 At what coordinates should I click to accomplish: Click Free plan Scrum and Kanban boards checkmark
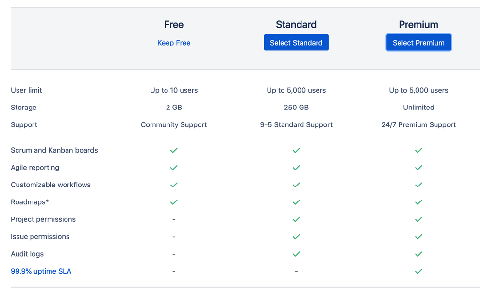[174, 150]
